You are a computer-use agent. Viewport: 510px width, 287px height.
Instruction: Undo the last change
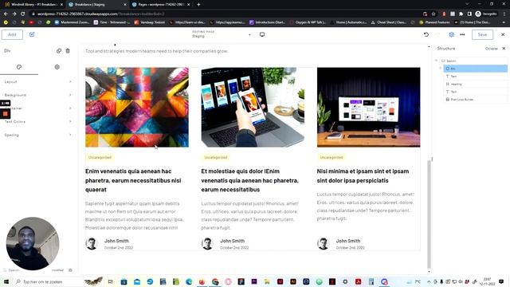426,34
